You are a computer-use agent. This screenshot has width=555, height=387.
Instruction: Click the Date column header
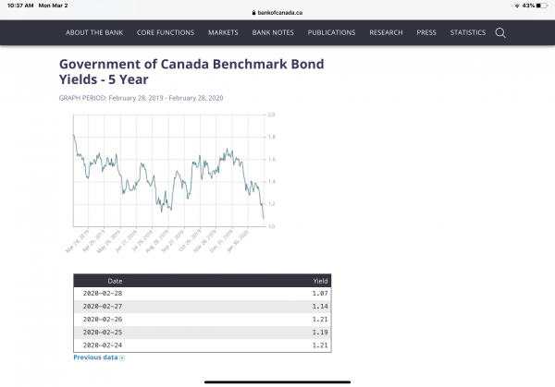[115, 280]
